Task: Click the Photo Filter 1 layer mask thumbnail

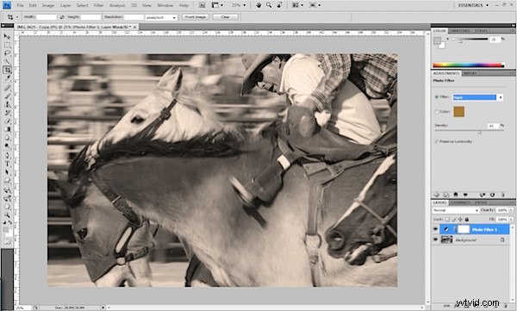Action: click(464, 229)
